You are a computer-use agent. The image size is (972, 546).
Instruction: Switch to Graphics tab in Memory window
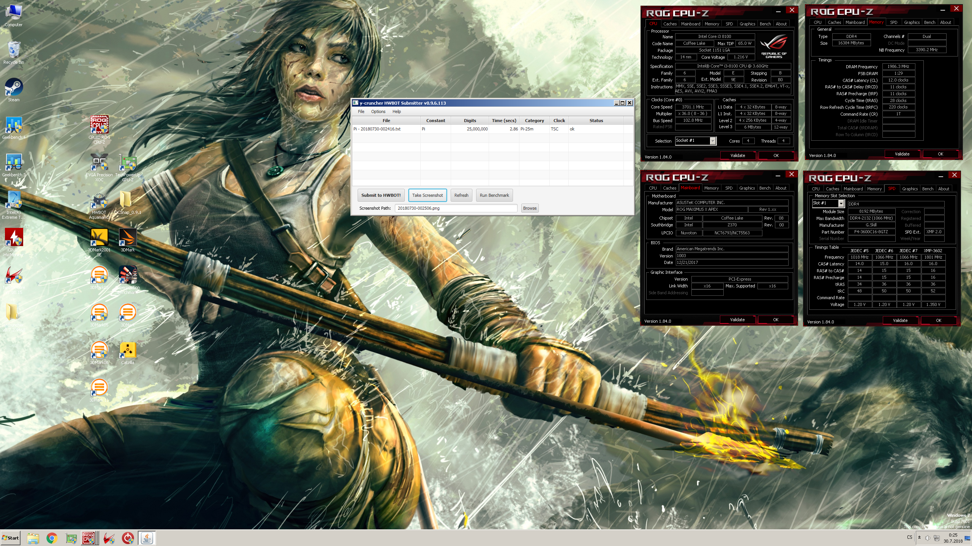point(912,22)
